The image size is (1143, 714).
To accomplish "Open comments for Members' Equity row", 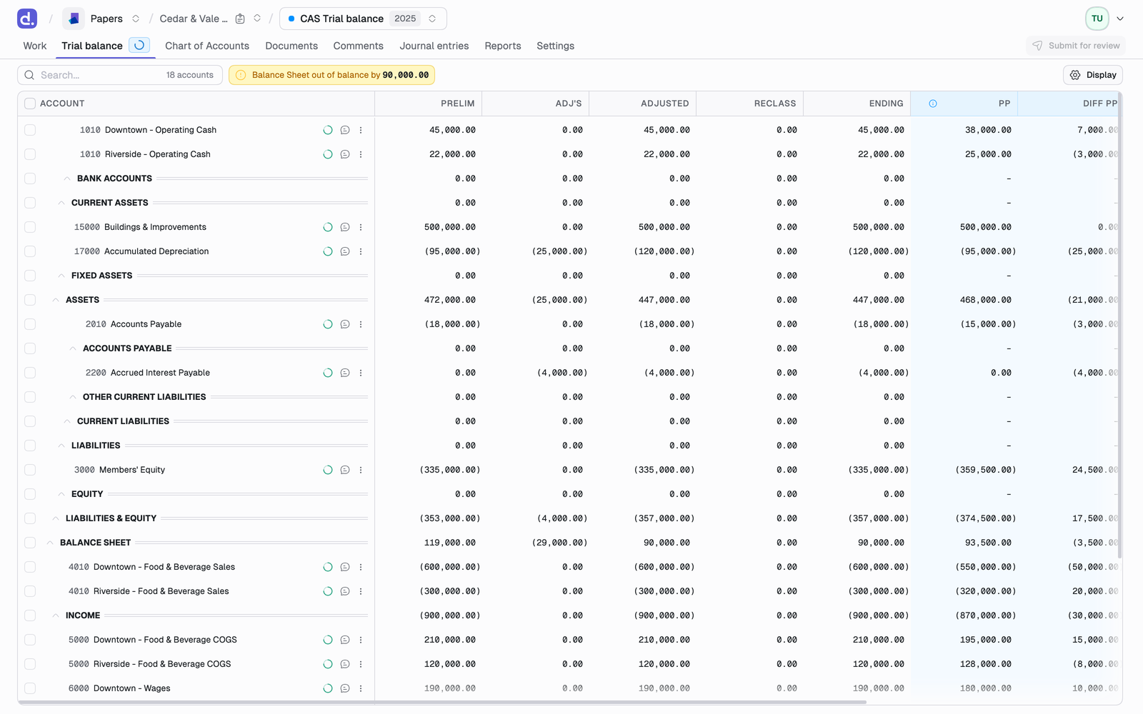I will [345, 470].
